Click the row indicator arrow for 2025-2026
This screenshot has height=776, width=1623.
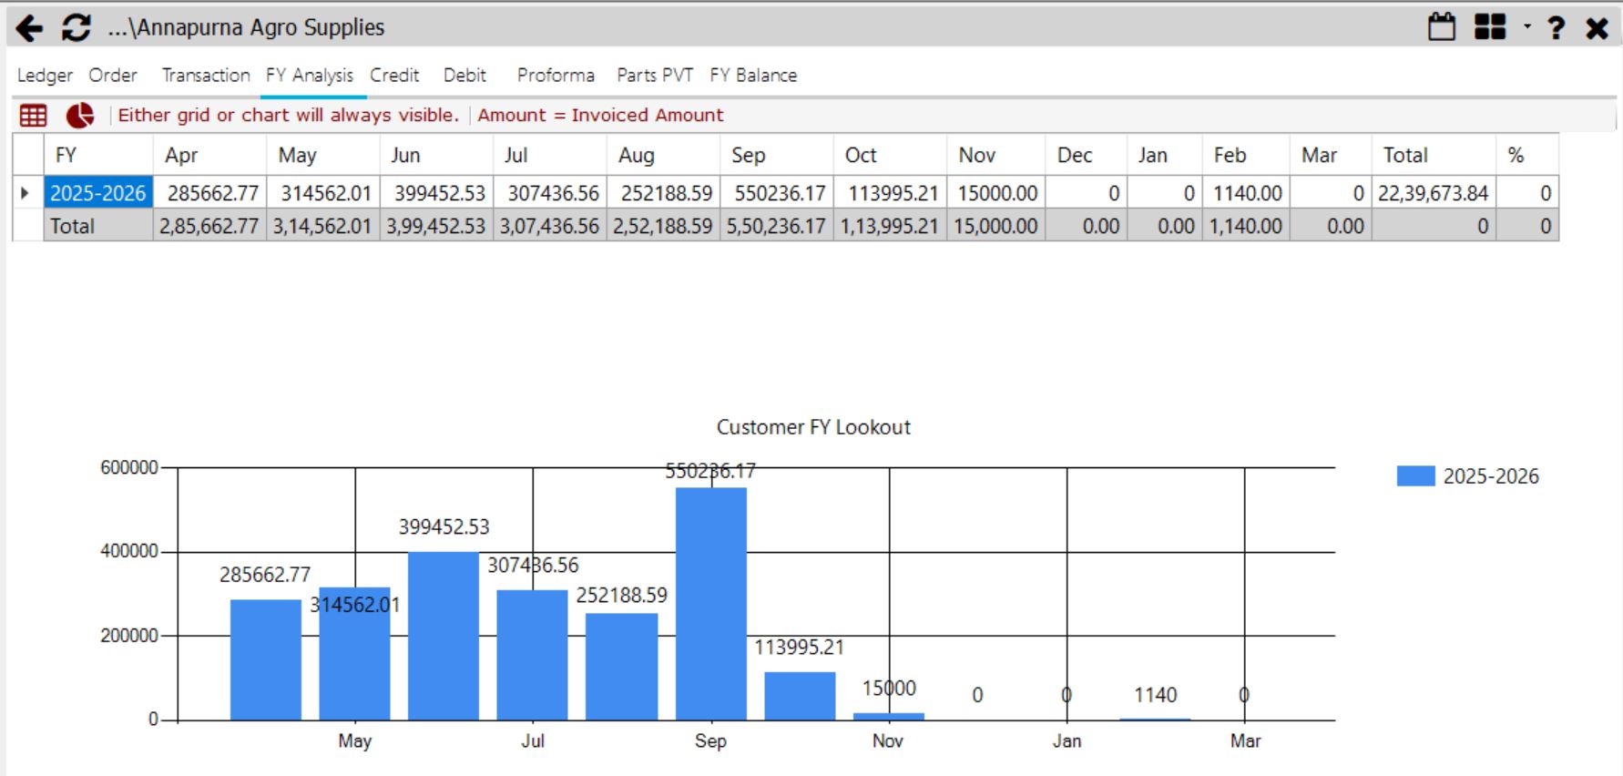click(26, 193)
